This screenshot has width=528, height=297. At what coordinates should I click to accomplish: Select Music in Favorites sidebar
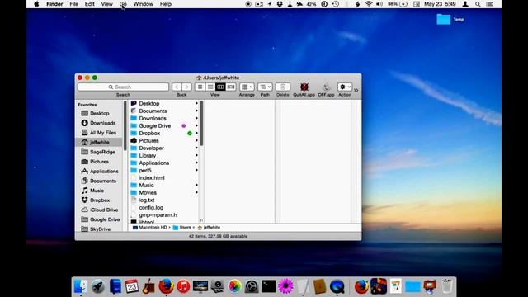[x=97, y=191]
